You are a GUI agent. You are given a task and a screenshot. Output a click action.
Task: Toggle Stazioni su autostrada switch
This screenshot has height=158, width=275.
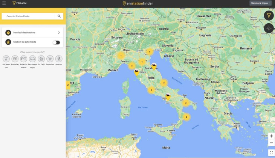56,42
